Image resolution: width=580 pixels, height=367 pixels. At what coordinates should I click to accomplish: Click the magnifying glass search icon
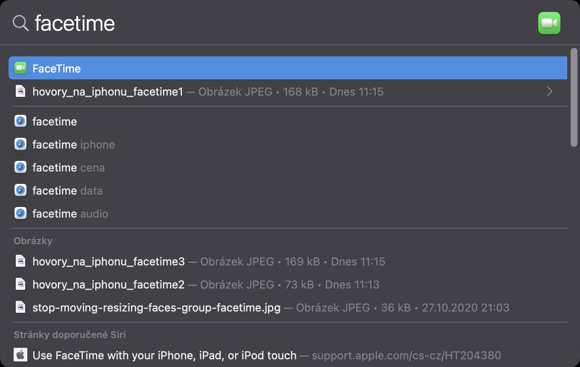click(x=20, y=23)
